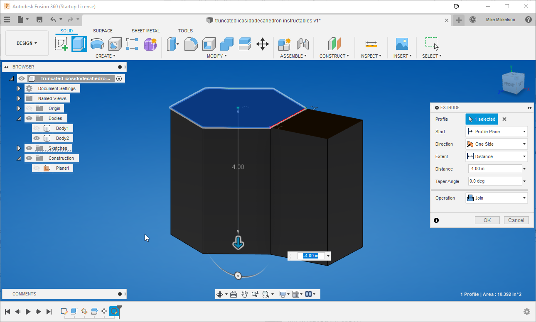Switch to the SHEET METAL tab
Viewport: 536px width, 322px height.
(x=145, y=30)
